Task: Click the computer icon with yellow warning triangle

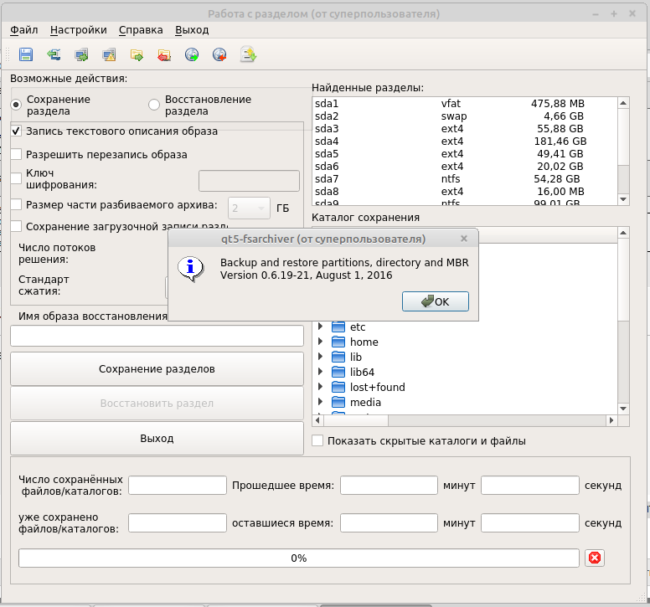Action: point(109,54)
